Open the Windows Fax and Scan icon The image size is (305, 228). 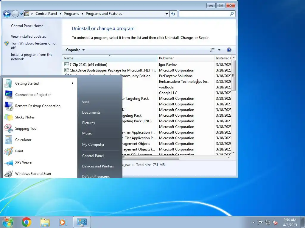(x=8, y=173)
